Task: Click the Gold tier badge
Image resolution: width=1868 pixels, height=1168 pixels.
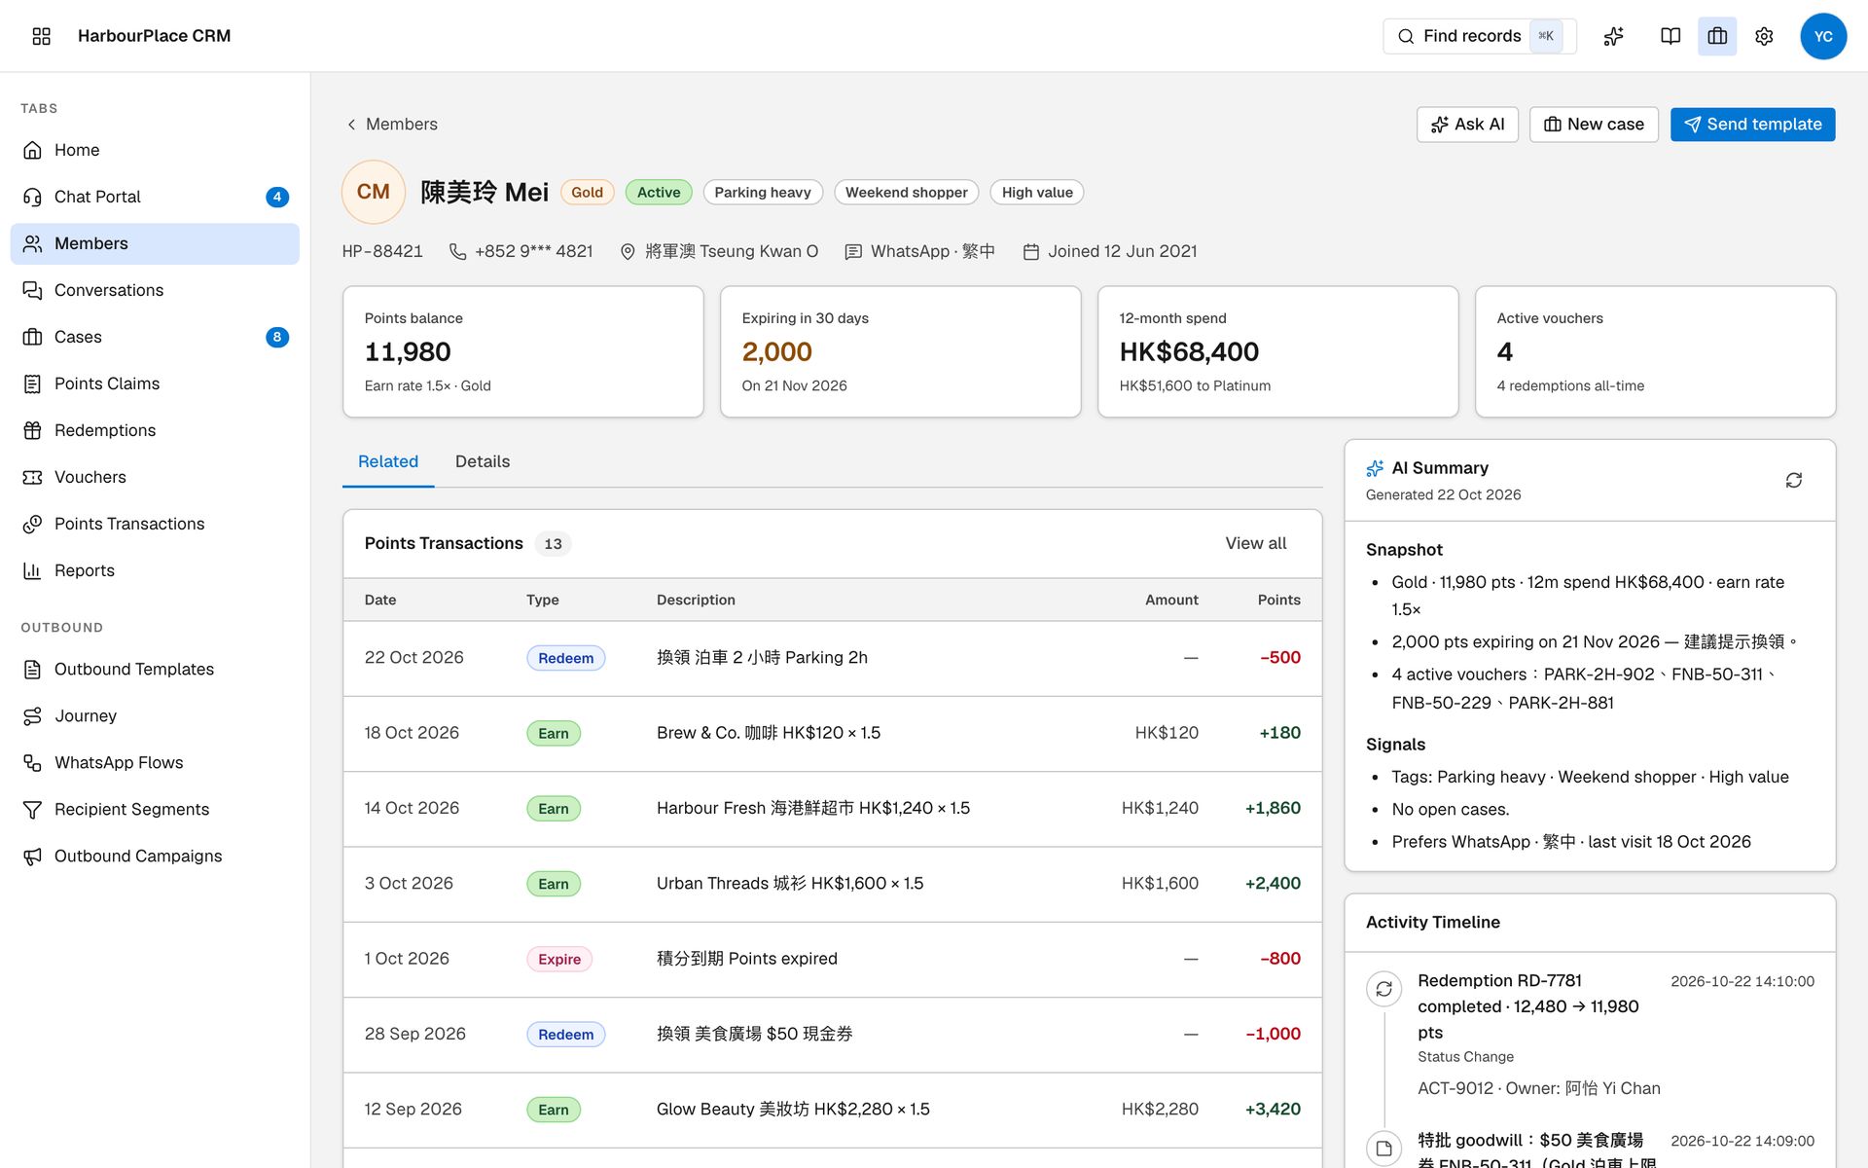Action: click(x=587, y=193)
